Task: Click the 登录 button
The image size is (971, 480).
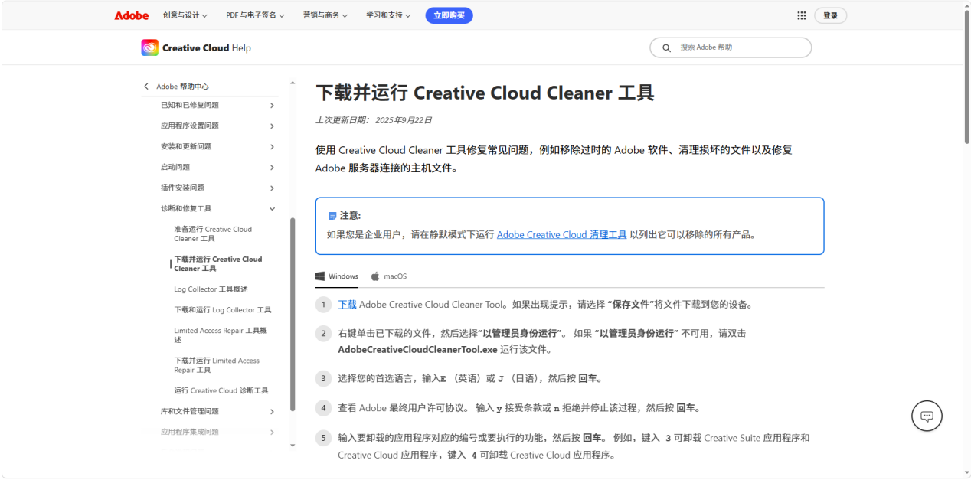Action: click(x=830, y=15)
